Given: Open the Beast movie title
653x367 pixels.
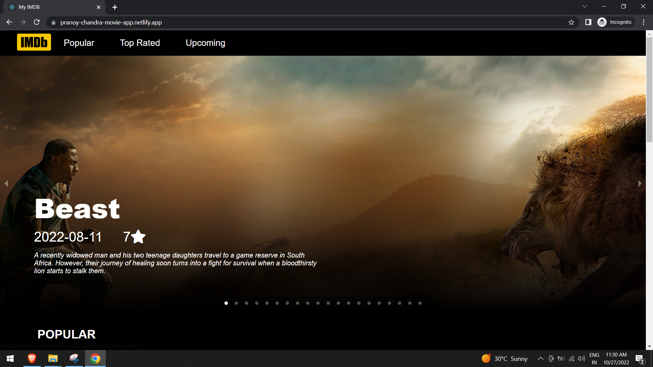Looking at the screenshot, I should [77, 209].
